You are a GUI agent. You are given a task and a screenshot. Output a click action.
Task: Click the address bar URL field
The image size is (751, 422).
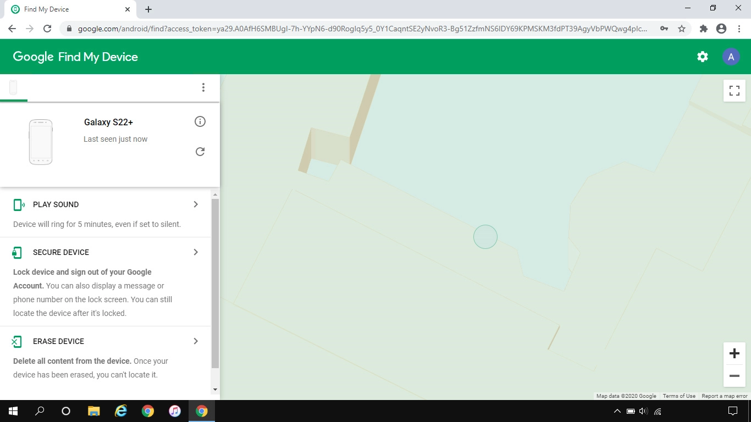pos(363,29)
